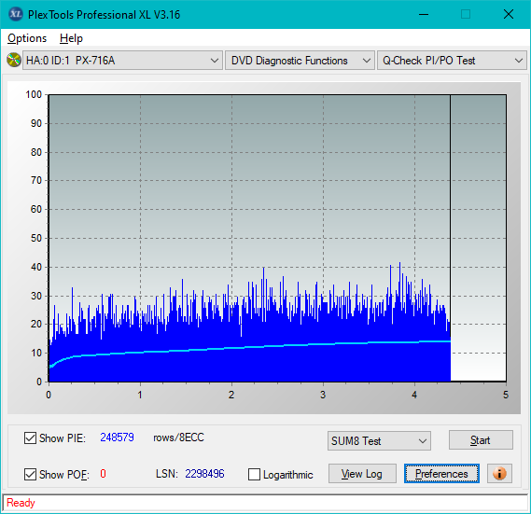Open the orange info button
The height and width of the screenshot is (514, 531).
(x=499, y=473)
